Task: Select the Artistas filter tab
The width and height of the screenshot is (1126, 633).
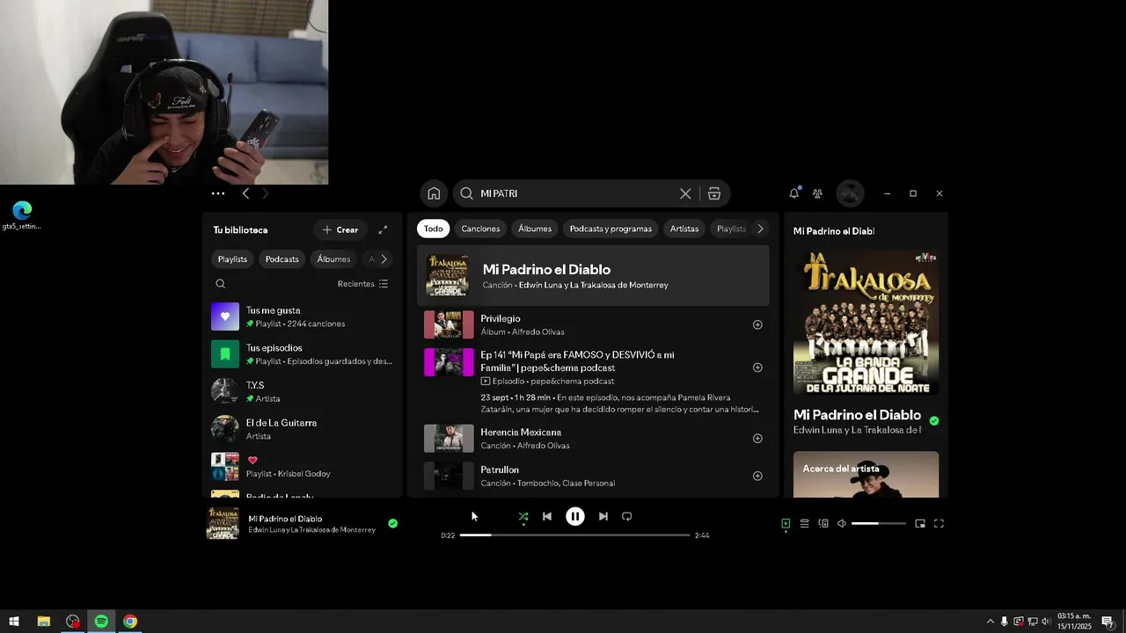Action: tap(684, 229)
